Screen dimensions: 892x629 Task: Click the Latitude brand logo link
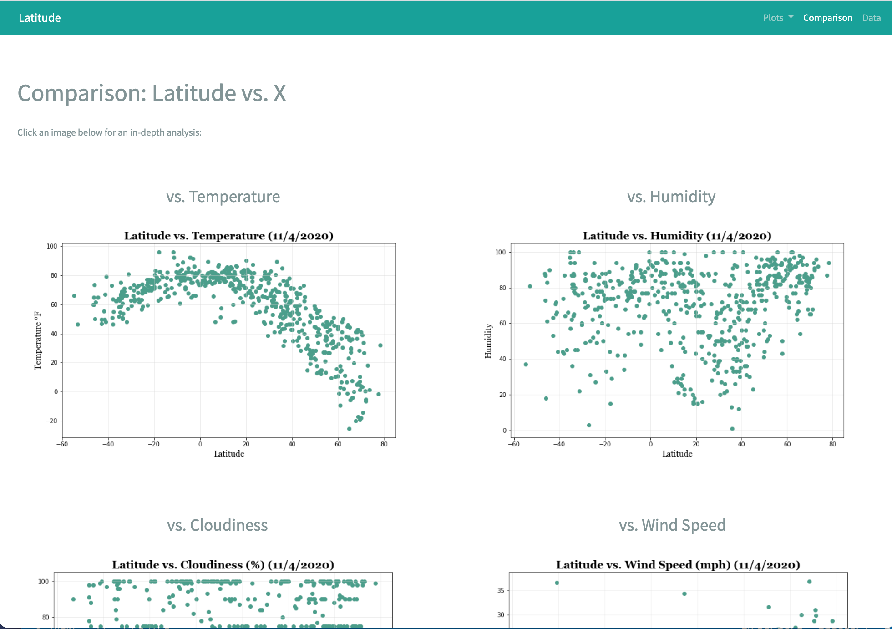[40, 18]
